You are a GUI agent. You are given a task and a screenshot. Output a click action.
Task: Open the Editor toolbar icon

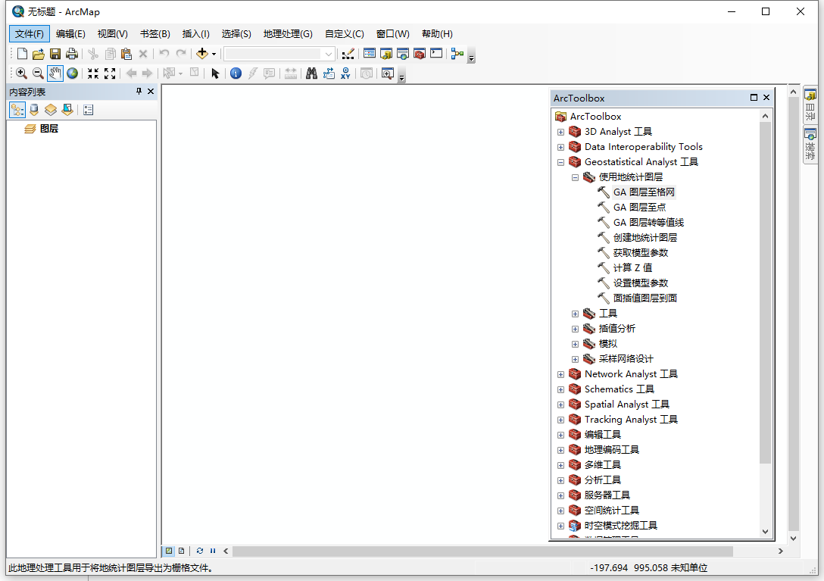(348, 54)
